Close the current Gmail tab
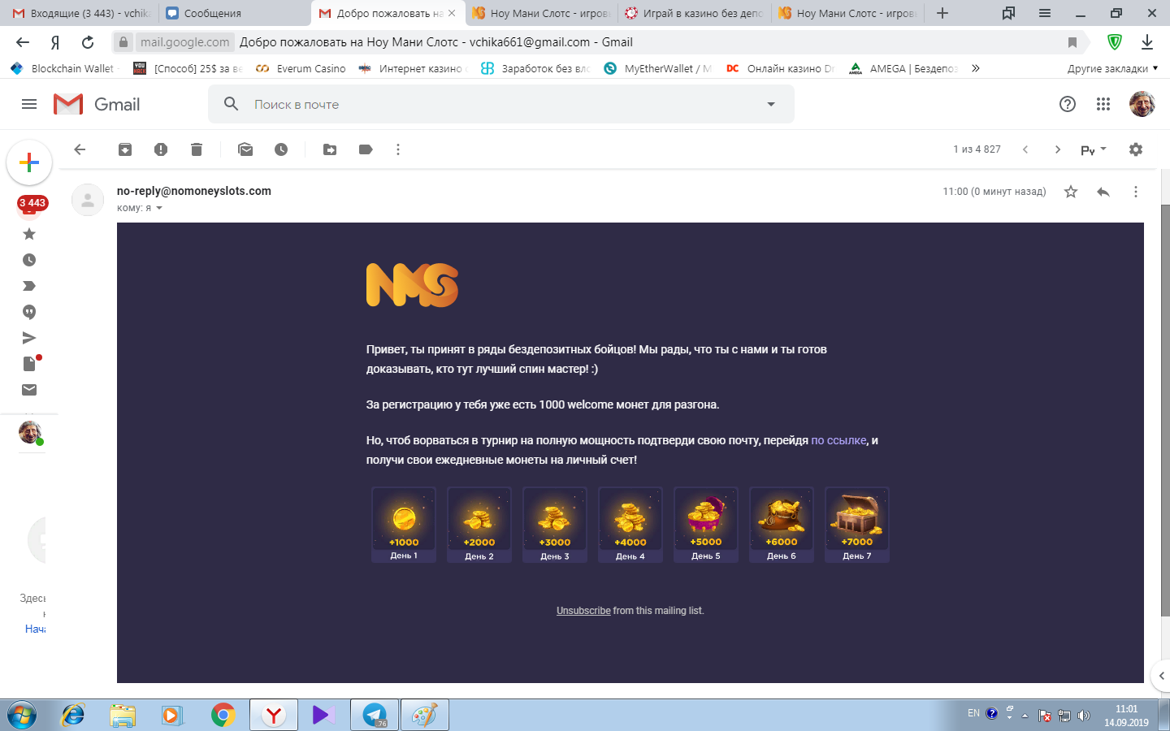 pyautogui.click(x=452, y=13)
